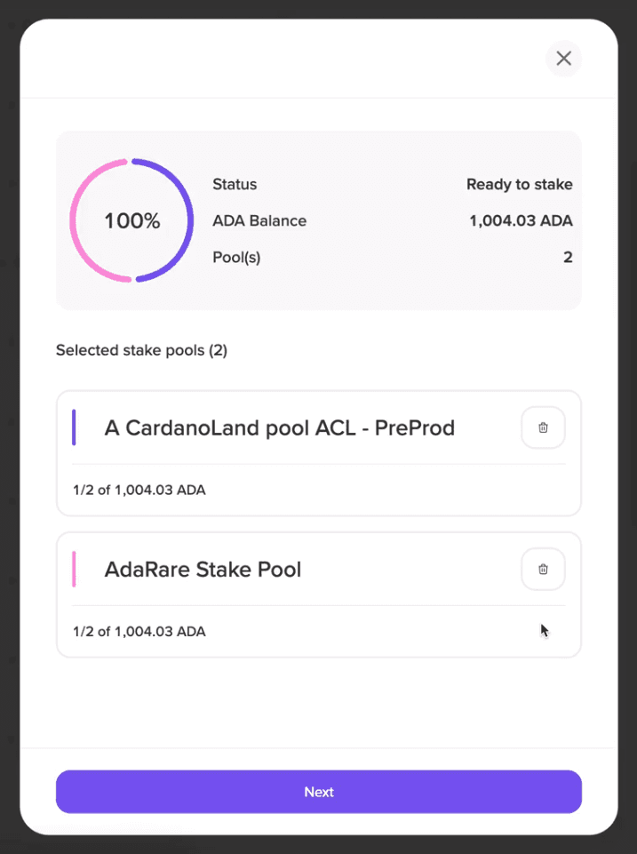Image resolution: width=637 pixels, height=854 pixels.
Task: Select the AdaRare Stake Pool title
Action: [203, 570]
